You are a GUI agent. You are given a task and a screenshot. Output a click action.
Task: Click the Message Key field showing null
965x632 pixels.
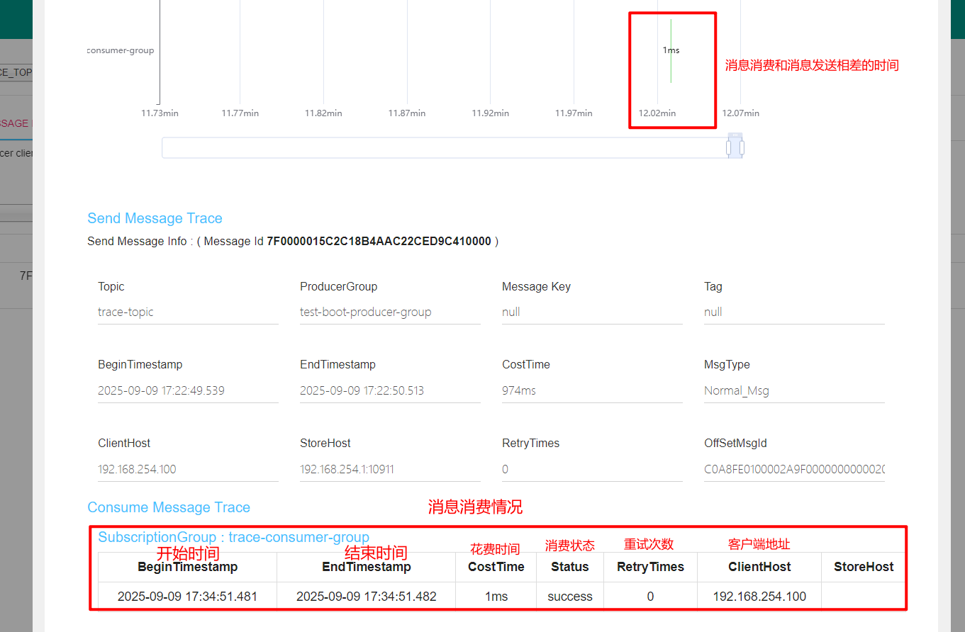[592, 312]
